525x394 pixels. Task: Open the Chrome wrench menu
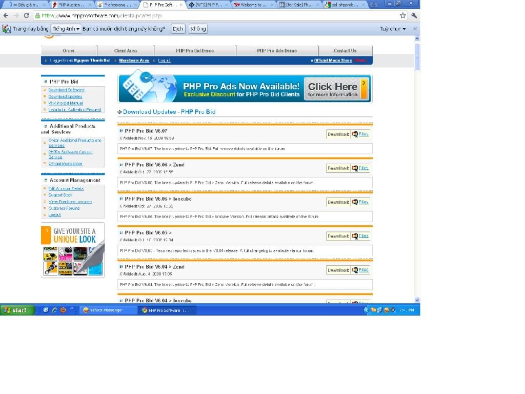tap(414, 15)
